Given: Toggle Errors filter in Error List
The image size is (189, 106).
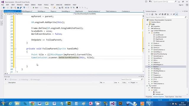Looking at the screenshot, I should point(13,79).
